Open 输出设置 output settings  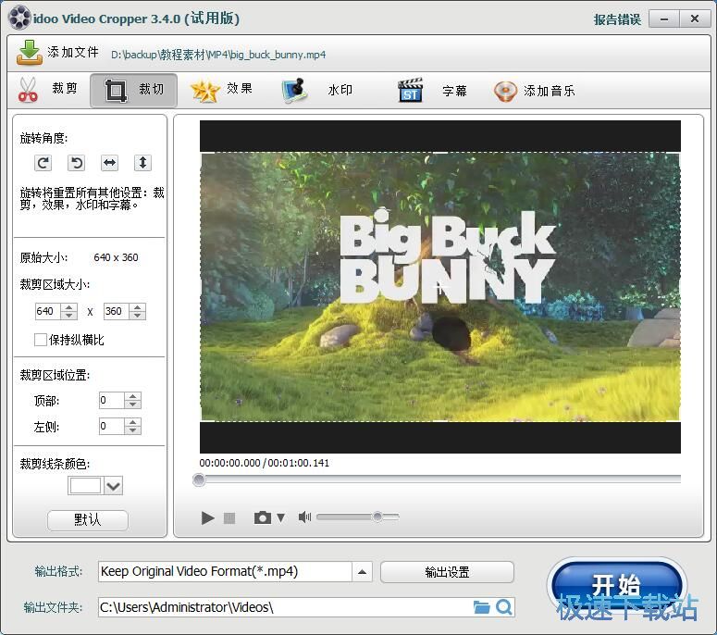447,572
